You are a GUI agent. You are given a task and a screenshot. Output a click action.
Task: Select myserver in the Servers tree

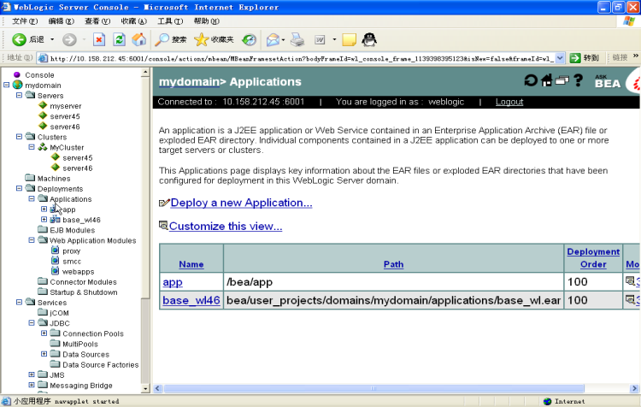pos(66,106)
